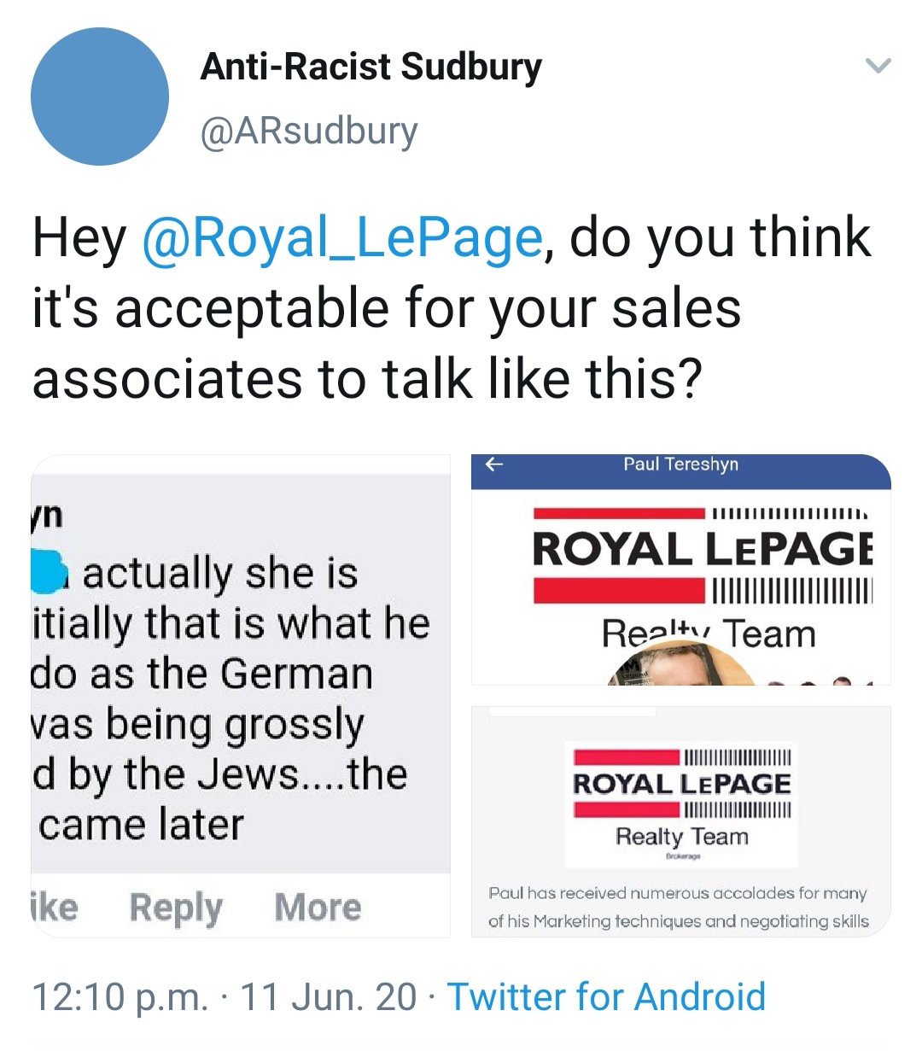This screenshot has width=922, height=1051.
Task: Open the comment screenshot image mentioning German
Action: pyautogui.click(x=241, y=674)
